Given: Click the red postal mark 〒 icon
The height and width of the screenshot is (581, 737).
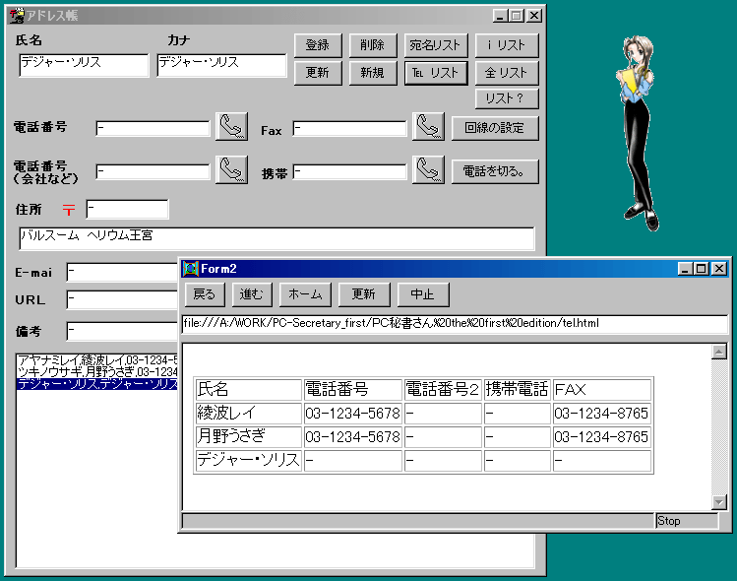Looking at the screenshot, I should 69,210.
